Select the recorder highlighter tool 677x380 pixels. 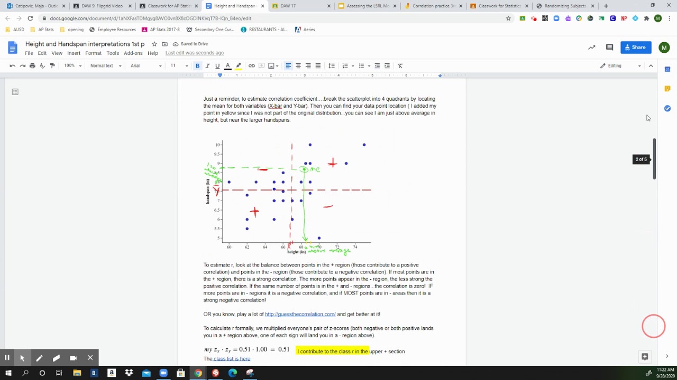coord(56,357)
